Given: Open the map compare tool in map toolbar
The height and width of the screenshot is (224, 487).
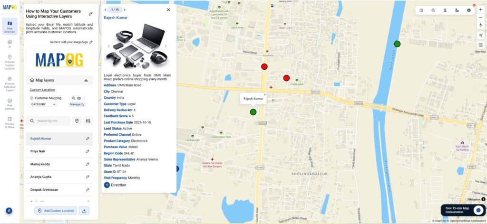Looking at the screenshot, I should pyautogui.click(x=421, y=10).
